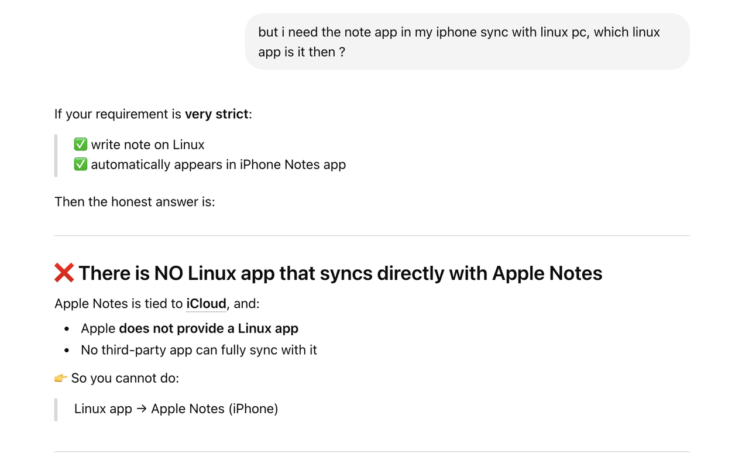Screen dimensions: 749x453
Task: Open the underlined iCloud link
Action: 206,304
